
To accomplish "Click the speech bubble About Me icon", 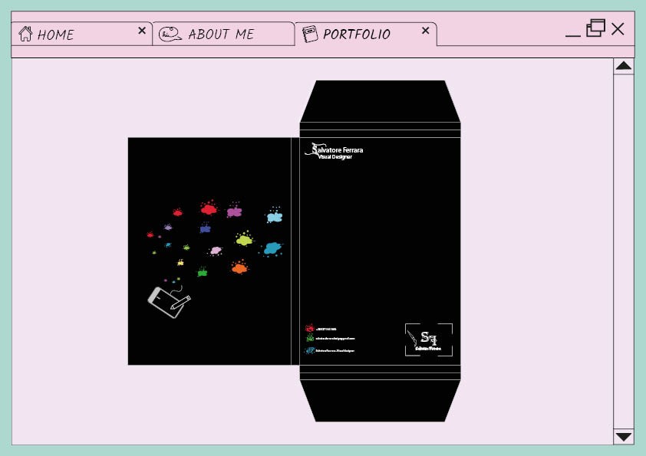I will pyautogui.click(x=170, y=34).
